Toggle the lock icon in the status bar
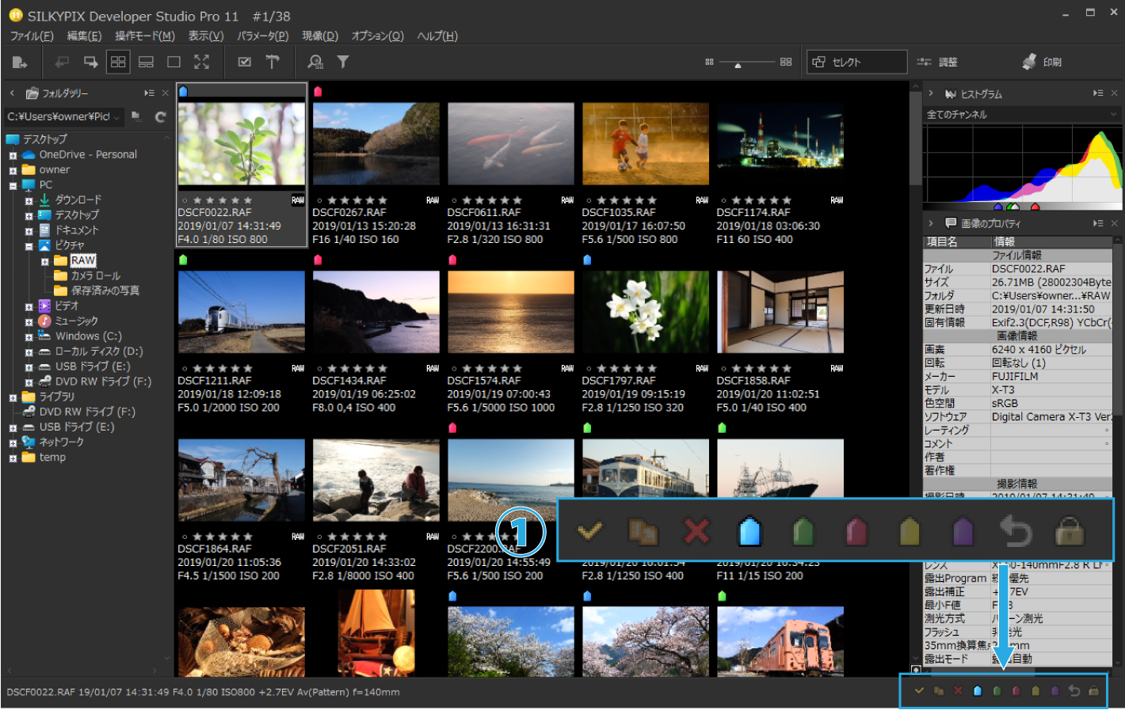 tap(1093, 691)
